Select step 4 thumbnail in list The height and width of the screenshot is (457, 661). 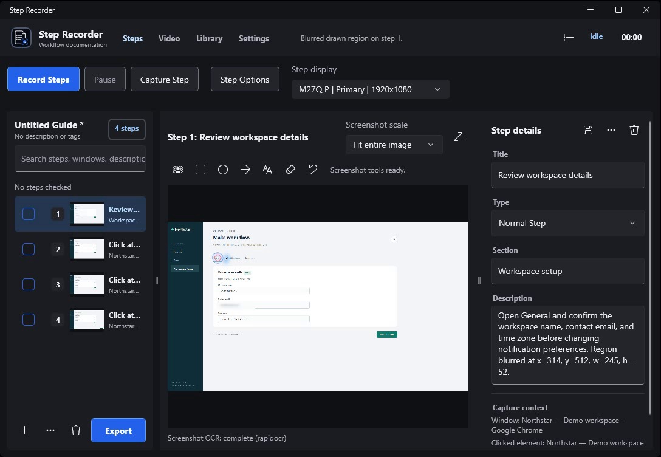click(x=87, y=320)
